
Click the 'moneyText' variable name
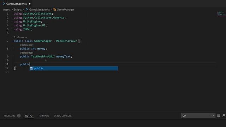(x=63, y=56)
